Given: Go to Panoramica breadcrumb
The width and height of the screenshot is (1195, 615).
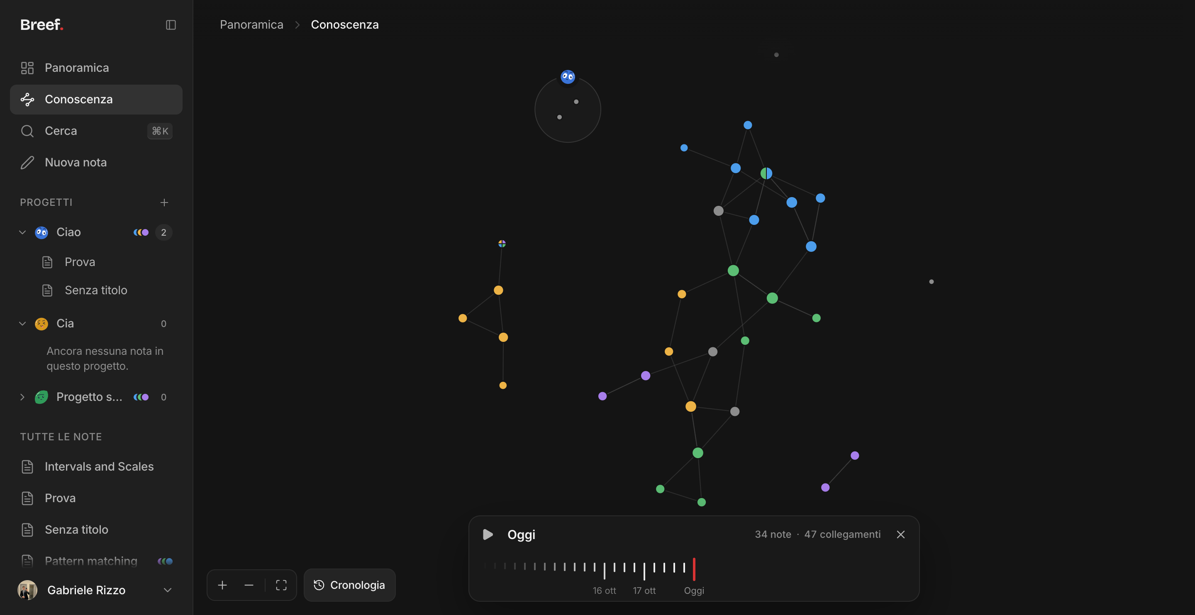Looking at the screenshot, I should pos(251,24).
